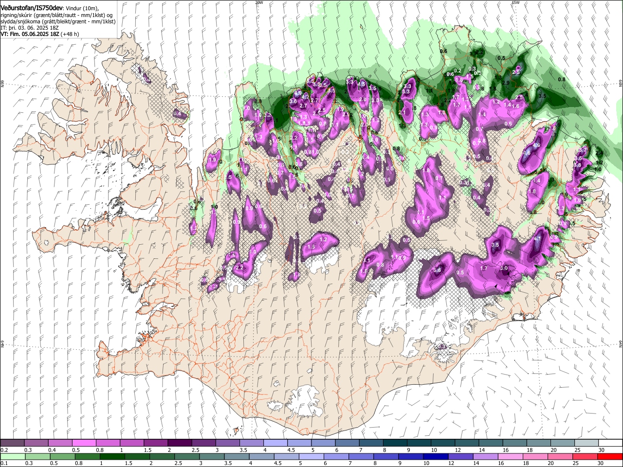The image size is (623, 467).
Task: Select the initial time line 'IT: þri. 03. 06. 2025 18Z'
Action: pyautogui.click(x=29, y=28)
